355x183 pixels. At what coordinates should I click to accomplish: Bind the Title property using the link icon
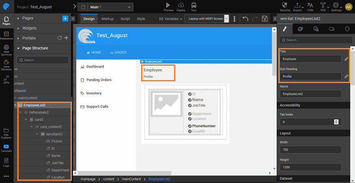[x=346, y=58]
